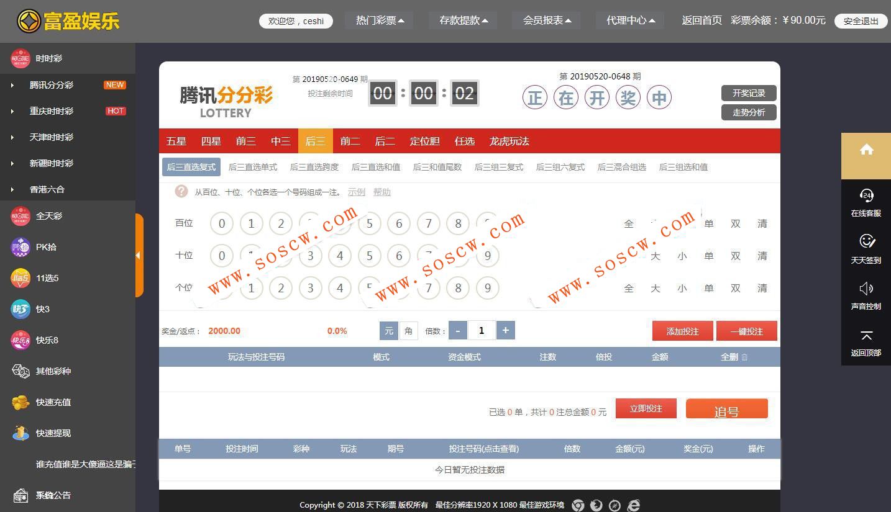Increase multiplier with plus button
The image size is (891, 512).
click(x=506, y=331)
